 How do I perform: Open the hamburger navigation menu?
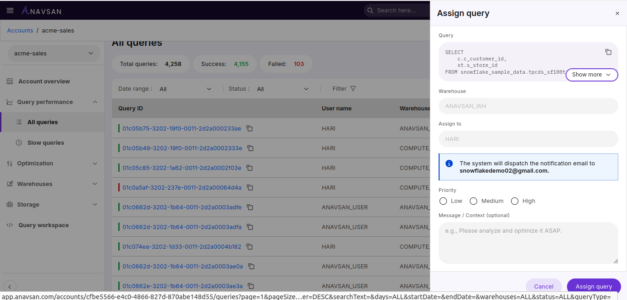coord(10,10)
